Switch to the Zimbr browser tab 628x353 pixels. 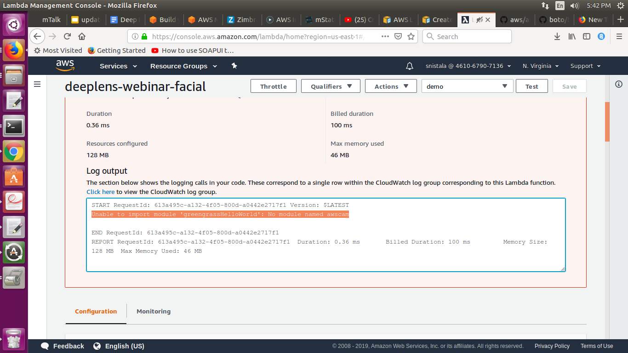tap(242, 20)
